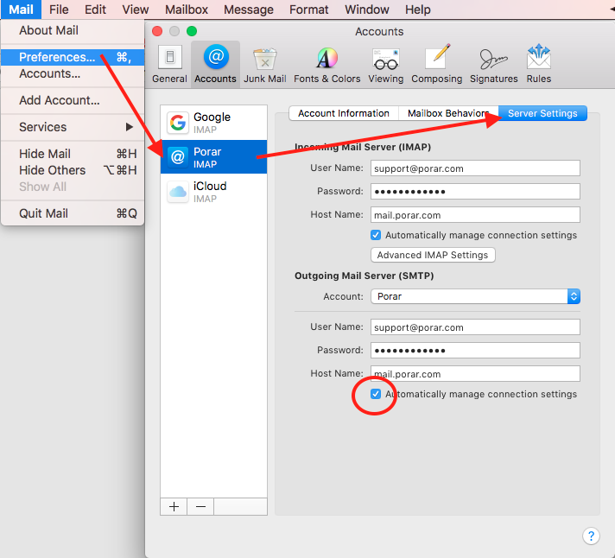Open the Mailbox menu in menu bar
The height and width of the screenshot is (558, 615).
coord(187,10)
